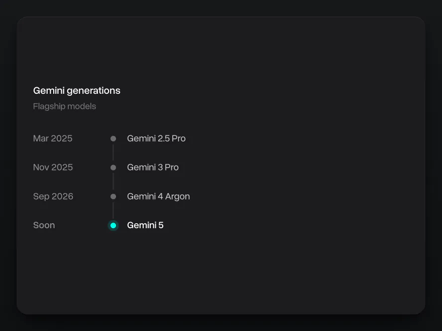Image resolution: width=442 pixels, height=331 pixels.
Task: Click the Gemini 4 Argon timeline dot
Action: point(113,197)
